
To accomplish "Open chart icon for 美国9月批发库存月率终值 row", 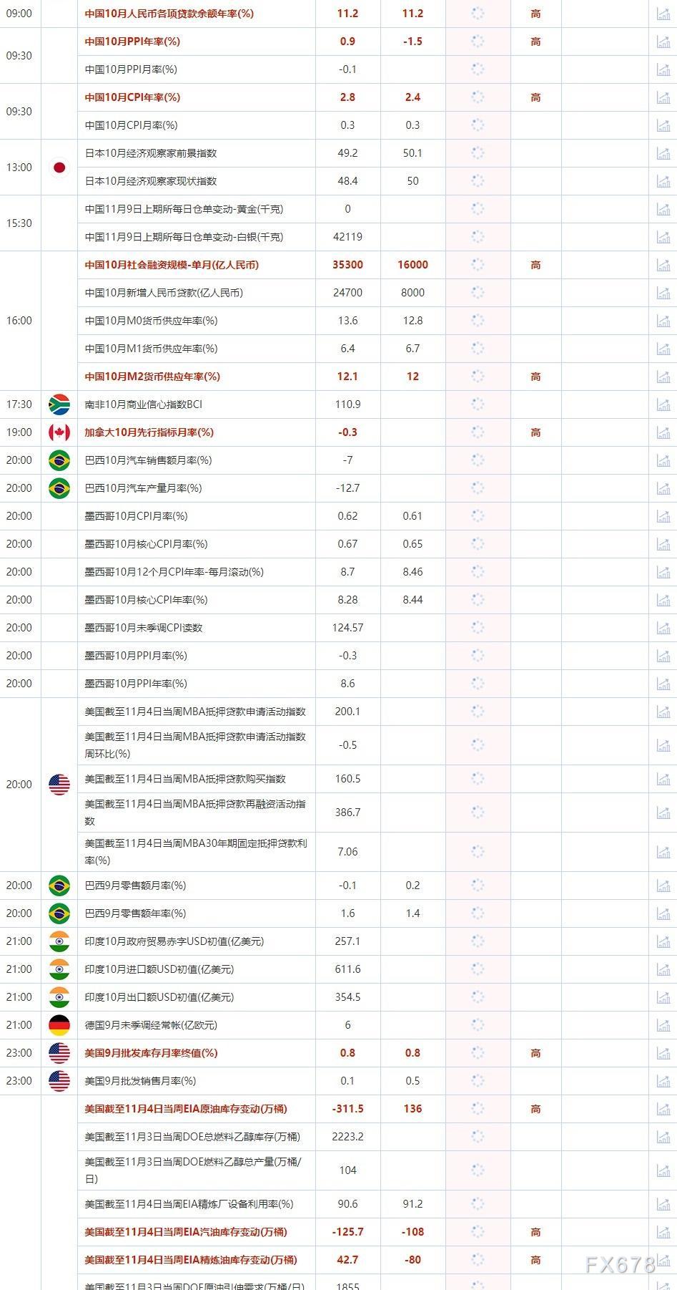I will coord(663,1053).
